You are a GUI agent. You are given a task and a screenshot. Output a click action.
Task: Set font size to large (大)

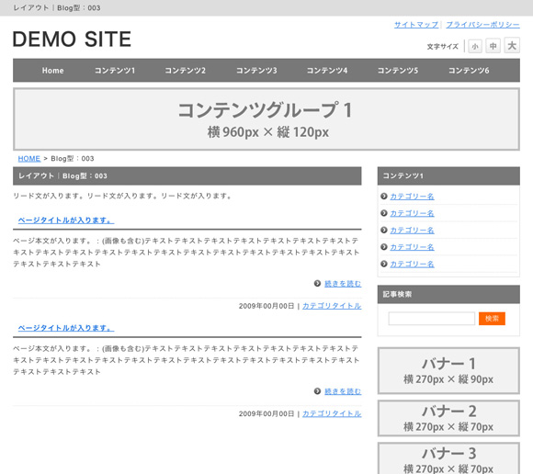click(x=512, y=45)
